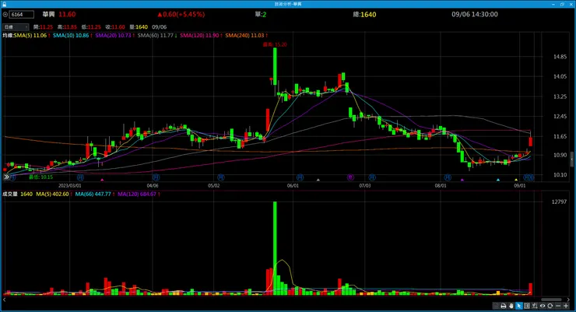Screen dimensions: 576x312
Task: Click the stock code field 6164
Action: [x=22, y=14]
